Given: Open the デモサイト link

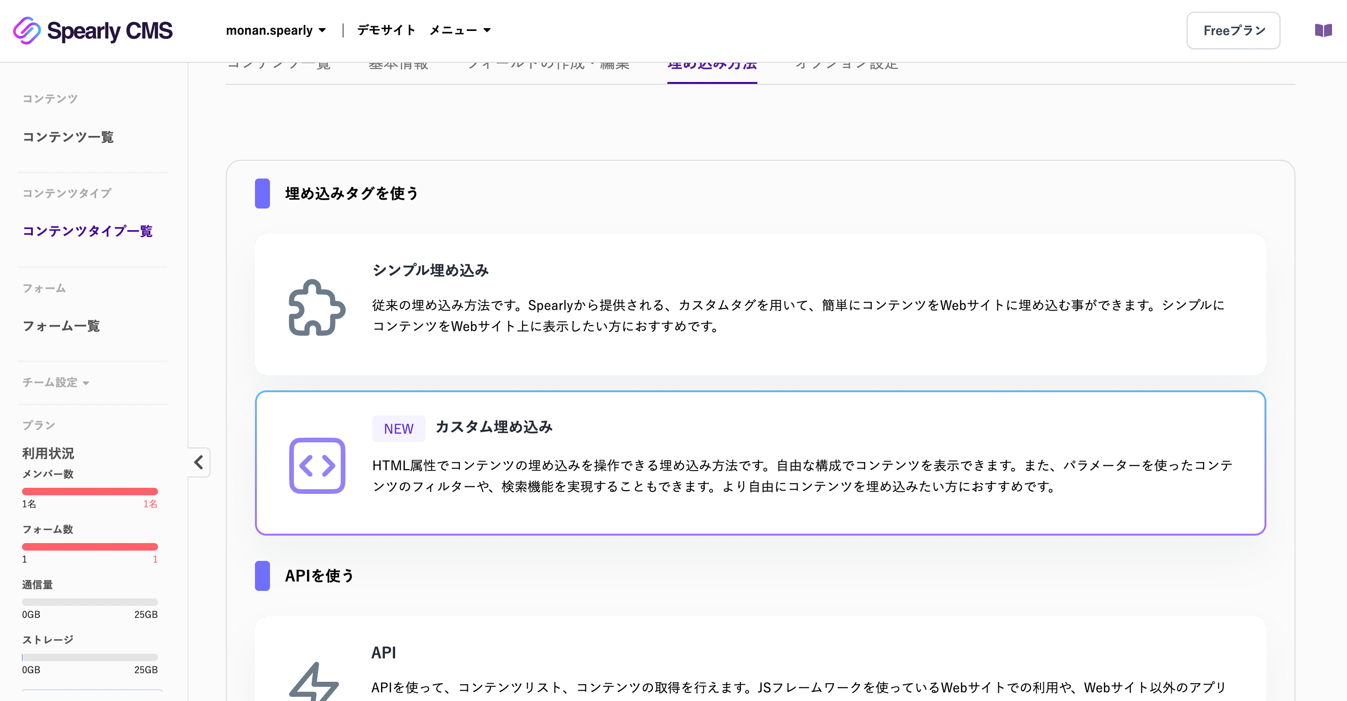Looking at the screenshot, I should click(x=386, y=30).
